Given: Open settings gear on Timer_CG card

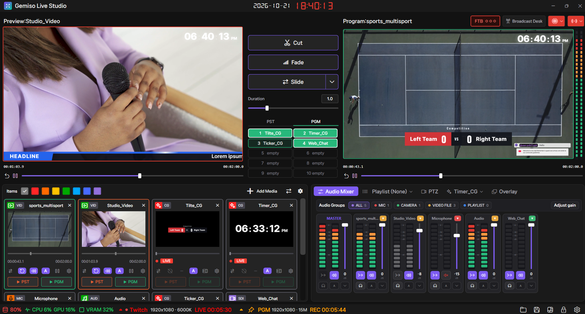Looking at the screenshot, I should [x=291, y=271].
